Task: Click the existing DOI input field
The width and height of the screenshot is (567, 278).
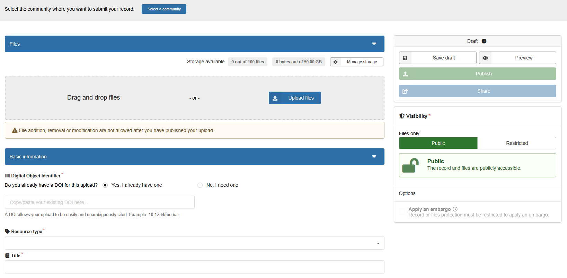Action: pos(100,202)
